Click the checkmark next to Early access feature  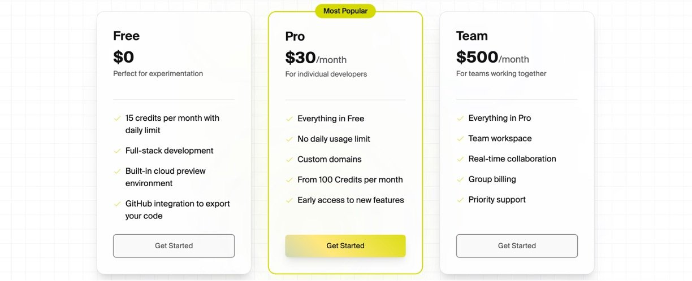coord(289,200)
